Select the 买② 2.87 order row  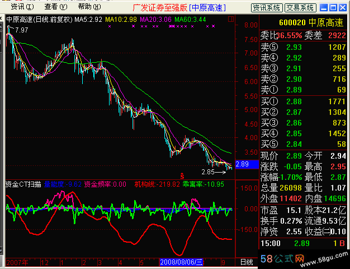tap(303, 112)
